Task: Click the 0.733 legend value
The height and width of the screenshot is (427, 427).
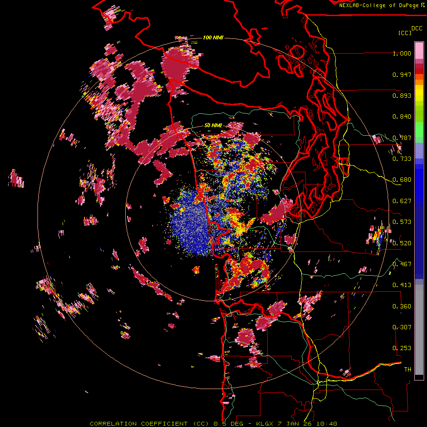Action: [x=402, y=159]
